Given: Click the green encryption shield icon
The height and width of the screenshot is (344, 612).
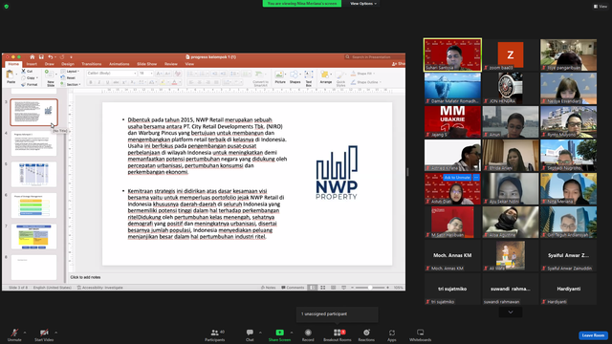Looking at the screenshot, I should point(7,7).
